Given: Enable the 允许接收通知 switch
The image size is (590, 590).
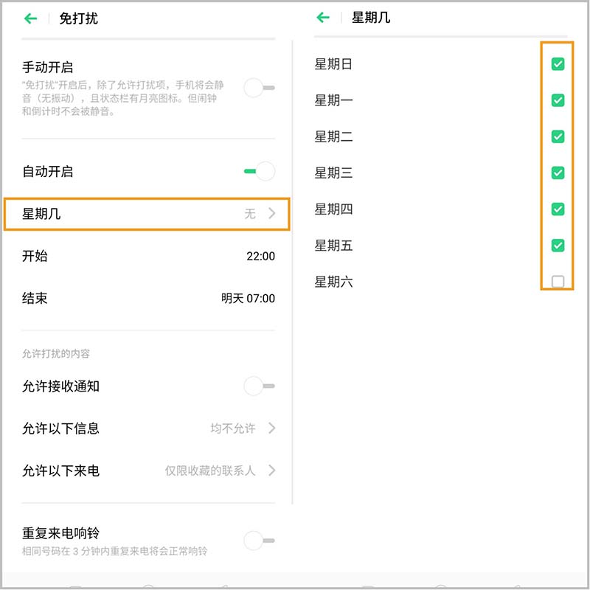Looking at the screenshot, I should [x=259, y=386].
